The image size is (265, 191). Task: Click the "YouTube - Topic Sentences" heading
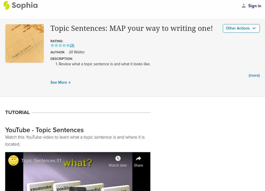click(44, 130)
